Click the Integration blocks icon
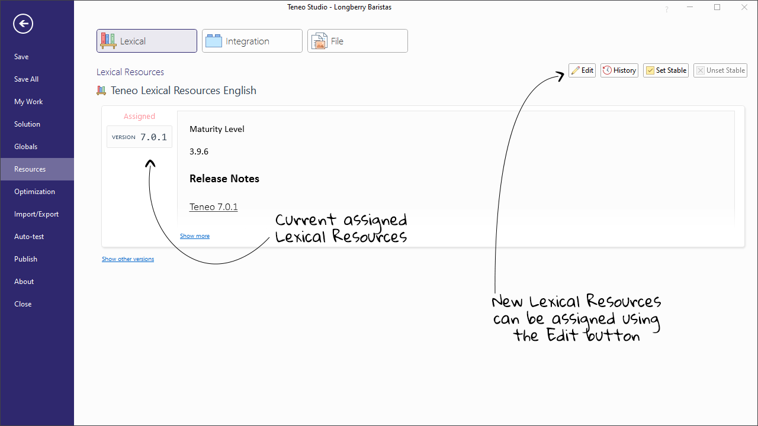 (x=214, y=41)
